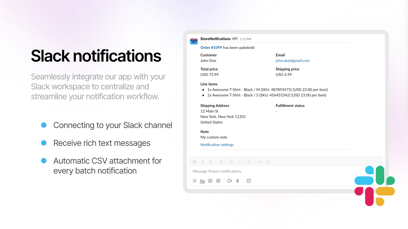Click the 'USD 4.99' shipping price value
This screenshot has width=408, height=229.
point(284,75)
